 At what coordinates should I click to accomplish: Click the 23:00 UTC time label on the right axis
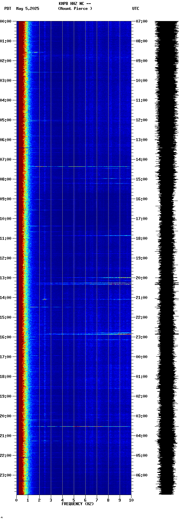pos(142,337)
